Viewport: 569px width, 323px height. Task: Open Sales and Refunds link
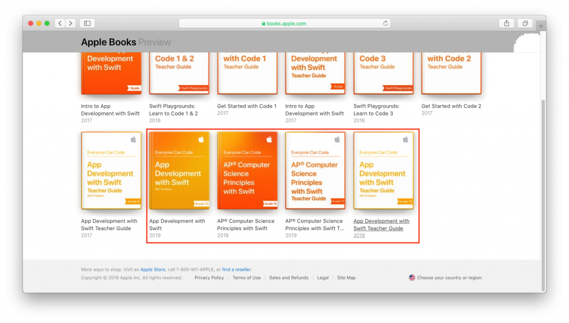click(288, 277)
